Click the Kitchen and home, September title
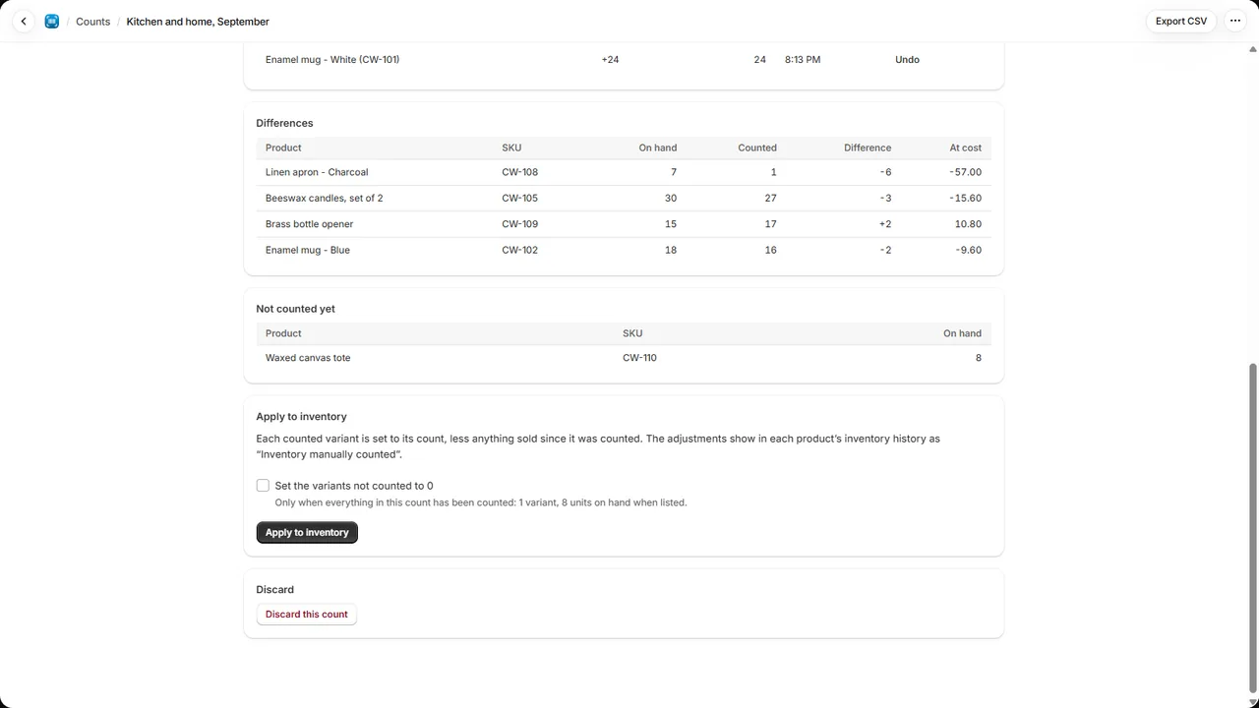This screenshot has height=708, width=1259. click(x=198, y=22)
